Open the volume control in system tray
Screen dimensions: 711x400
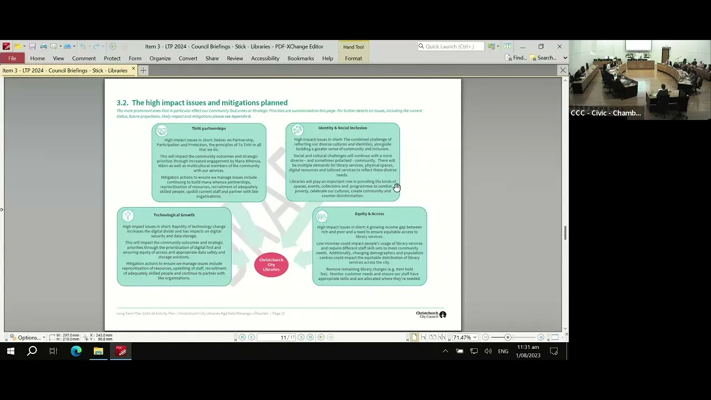(488, 351)
